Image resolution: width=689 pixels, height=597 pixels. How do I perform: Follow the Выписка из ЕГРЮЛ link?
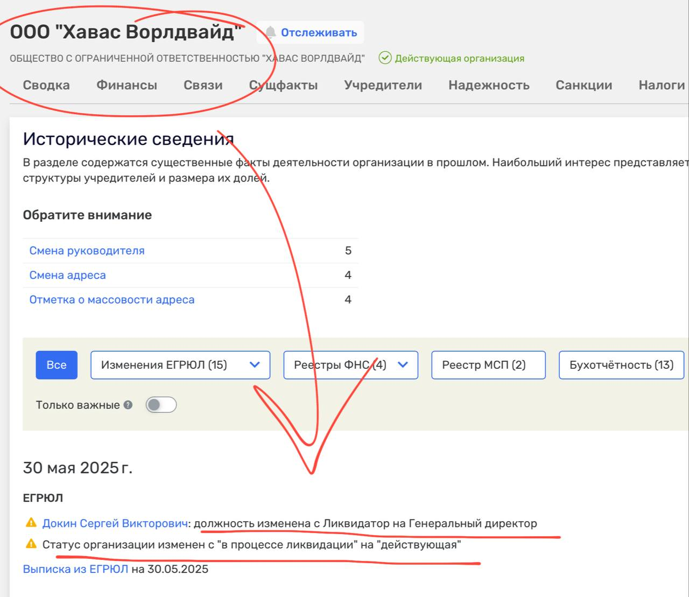point(75,569)
